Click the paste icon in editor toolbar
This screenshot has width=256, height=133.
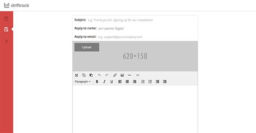click(x=91, y=75)
